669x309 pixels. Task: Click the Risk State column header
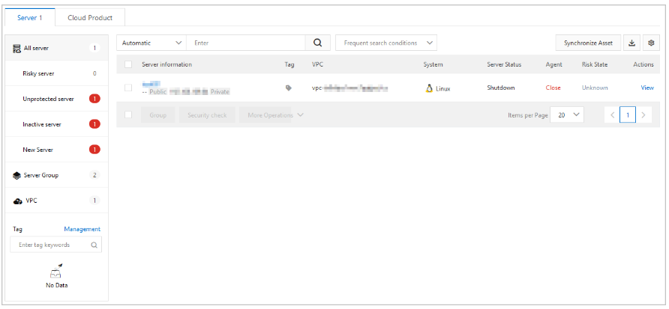coord(595,64)
